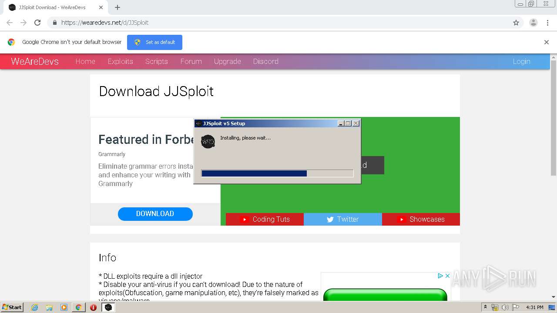This screenshot has width=557, height=313.
Task: Open a new browser tab
Action: point(117,7)
